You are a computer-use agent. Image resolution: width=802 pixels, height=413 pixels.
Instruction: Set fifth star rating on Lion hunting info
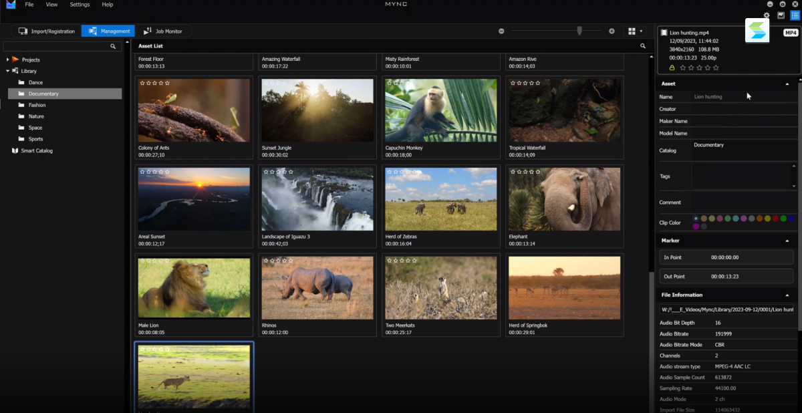coord(716,67)
